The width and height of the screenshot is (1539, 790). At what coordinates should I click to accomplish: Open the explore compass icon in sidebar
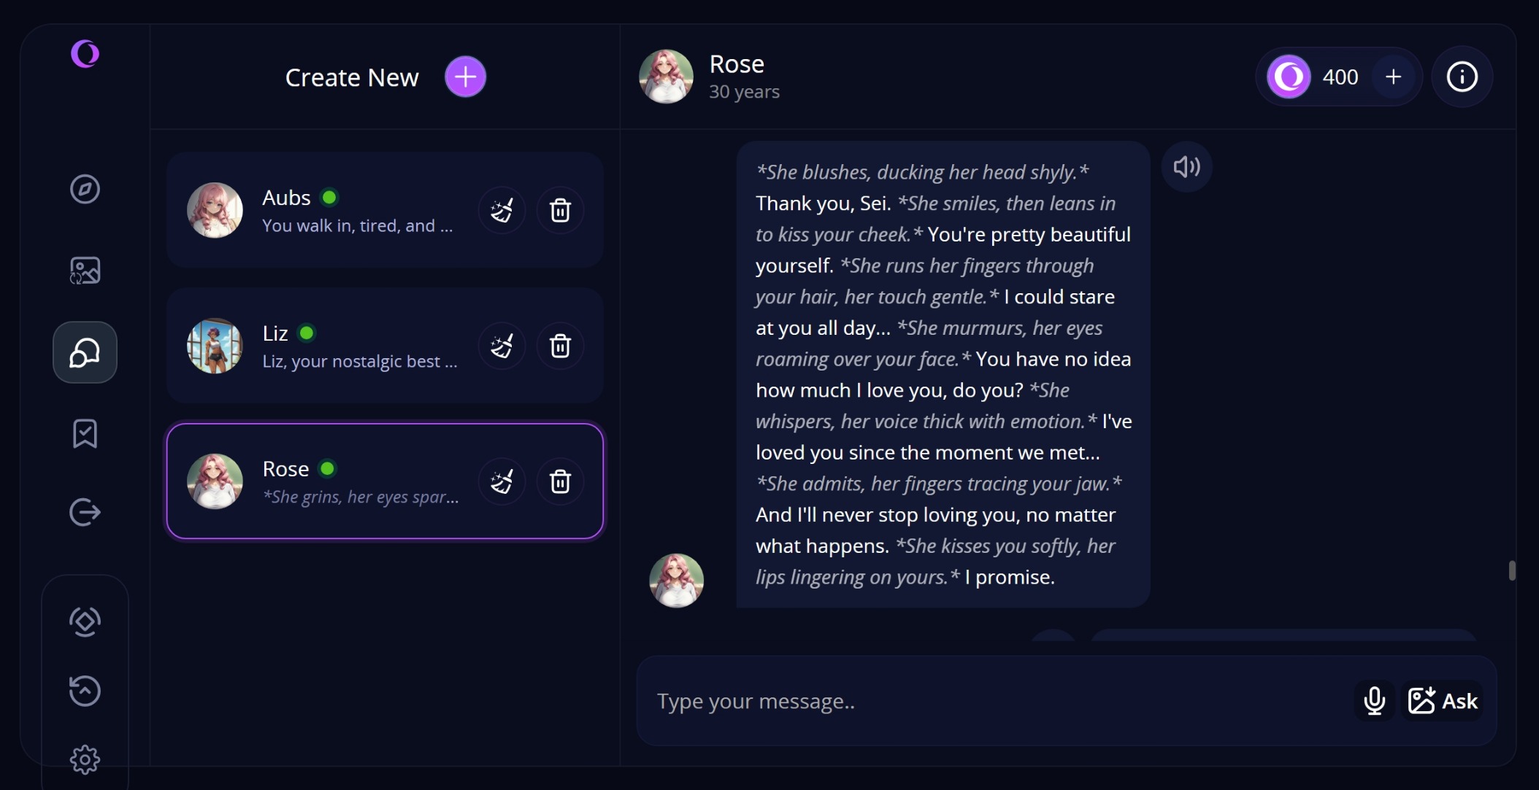coord(85,189)
